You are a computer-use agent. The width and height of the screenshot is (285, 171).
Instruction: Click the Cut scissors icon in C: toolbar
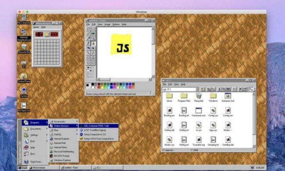(x=220, y=89)
